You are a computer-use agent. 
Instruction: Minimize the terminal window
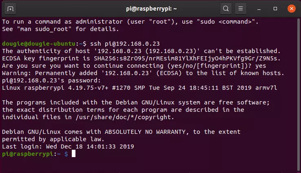pos(259,9)
